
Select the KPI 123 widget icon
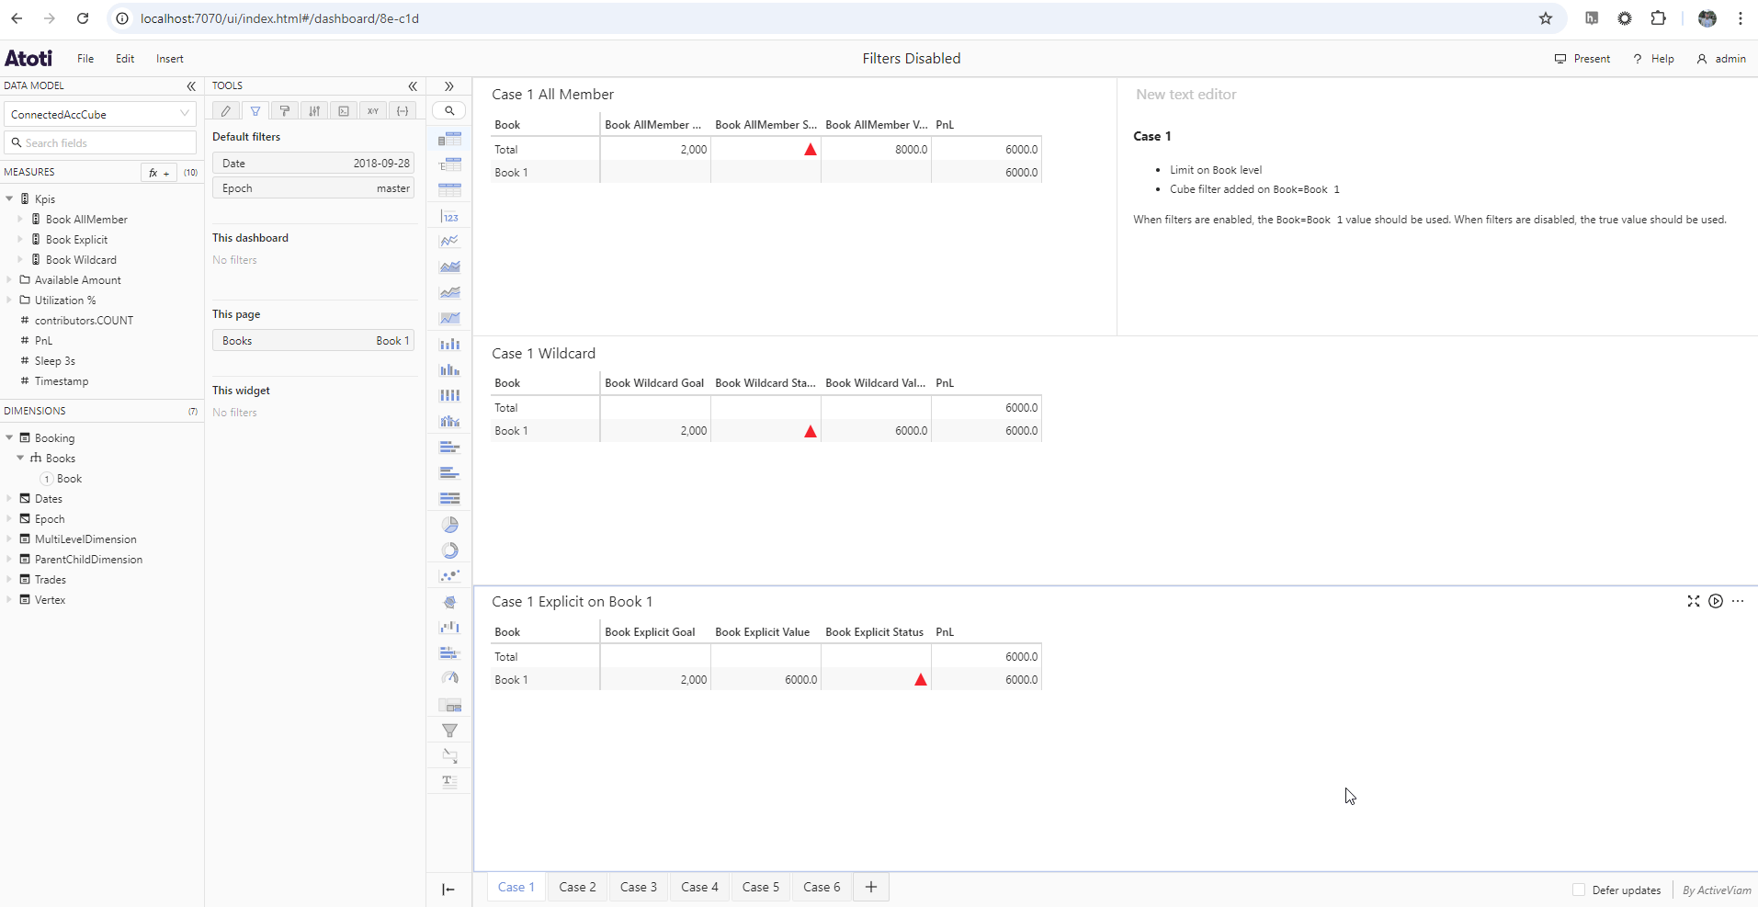[x=449, y=216]
